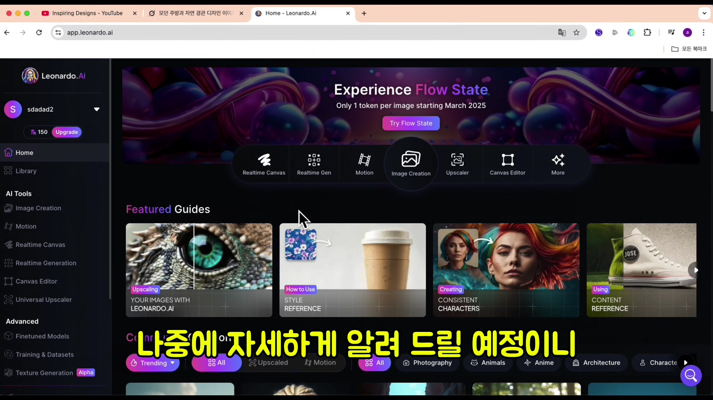The image size is (713, 400).
Task: Click the purple S extension icon
Action: pos(598,33)
